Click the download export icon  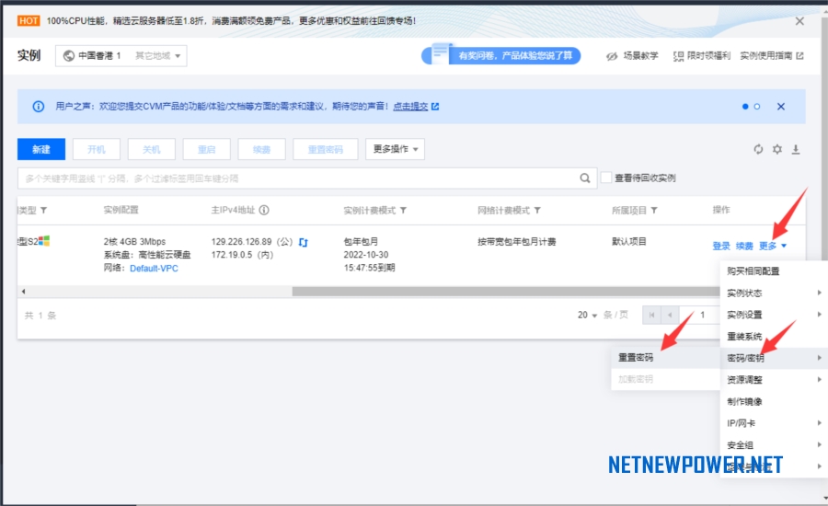coord(796,149)
